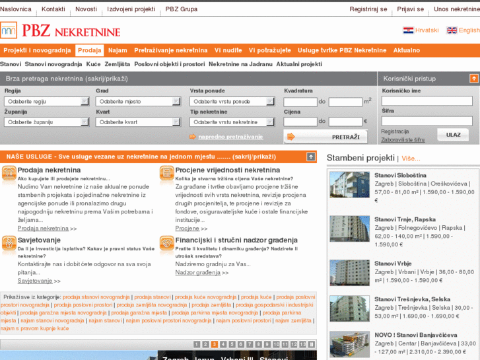Open the Aktualno menu item

[407, 50]
